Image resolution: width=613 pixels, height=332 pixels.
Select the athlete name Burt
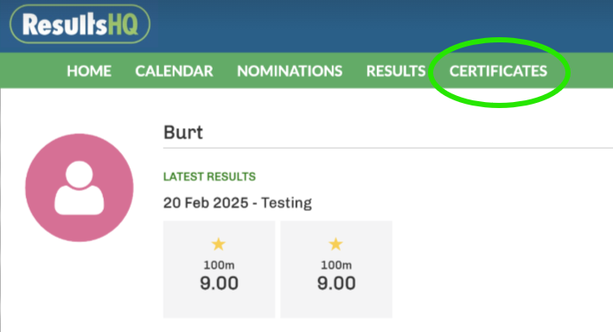pyautogui.click(x=183, y=132)
